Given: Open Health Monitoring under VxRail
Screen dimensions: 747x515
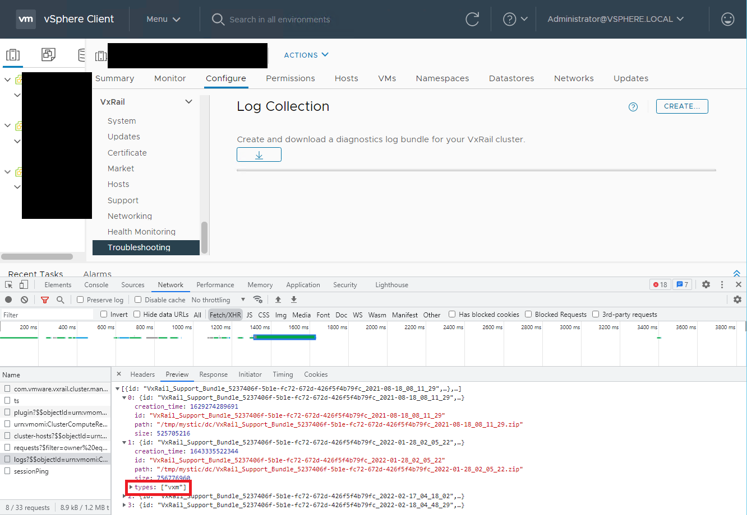Looking at the screenshot, I should click(x=141, y=232).
